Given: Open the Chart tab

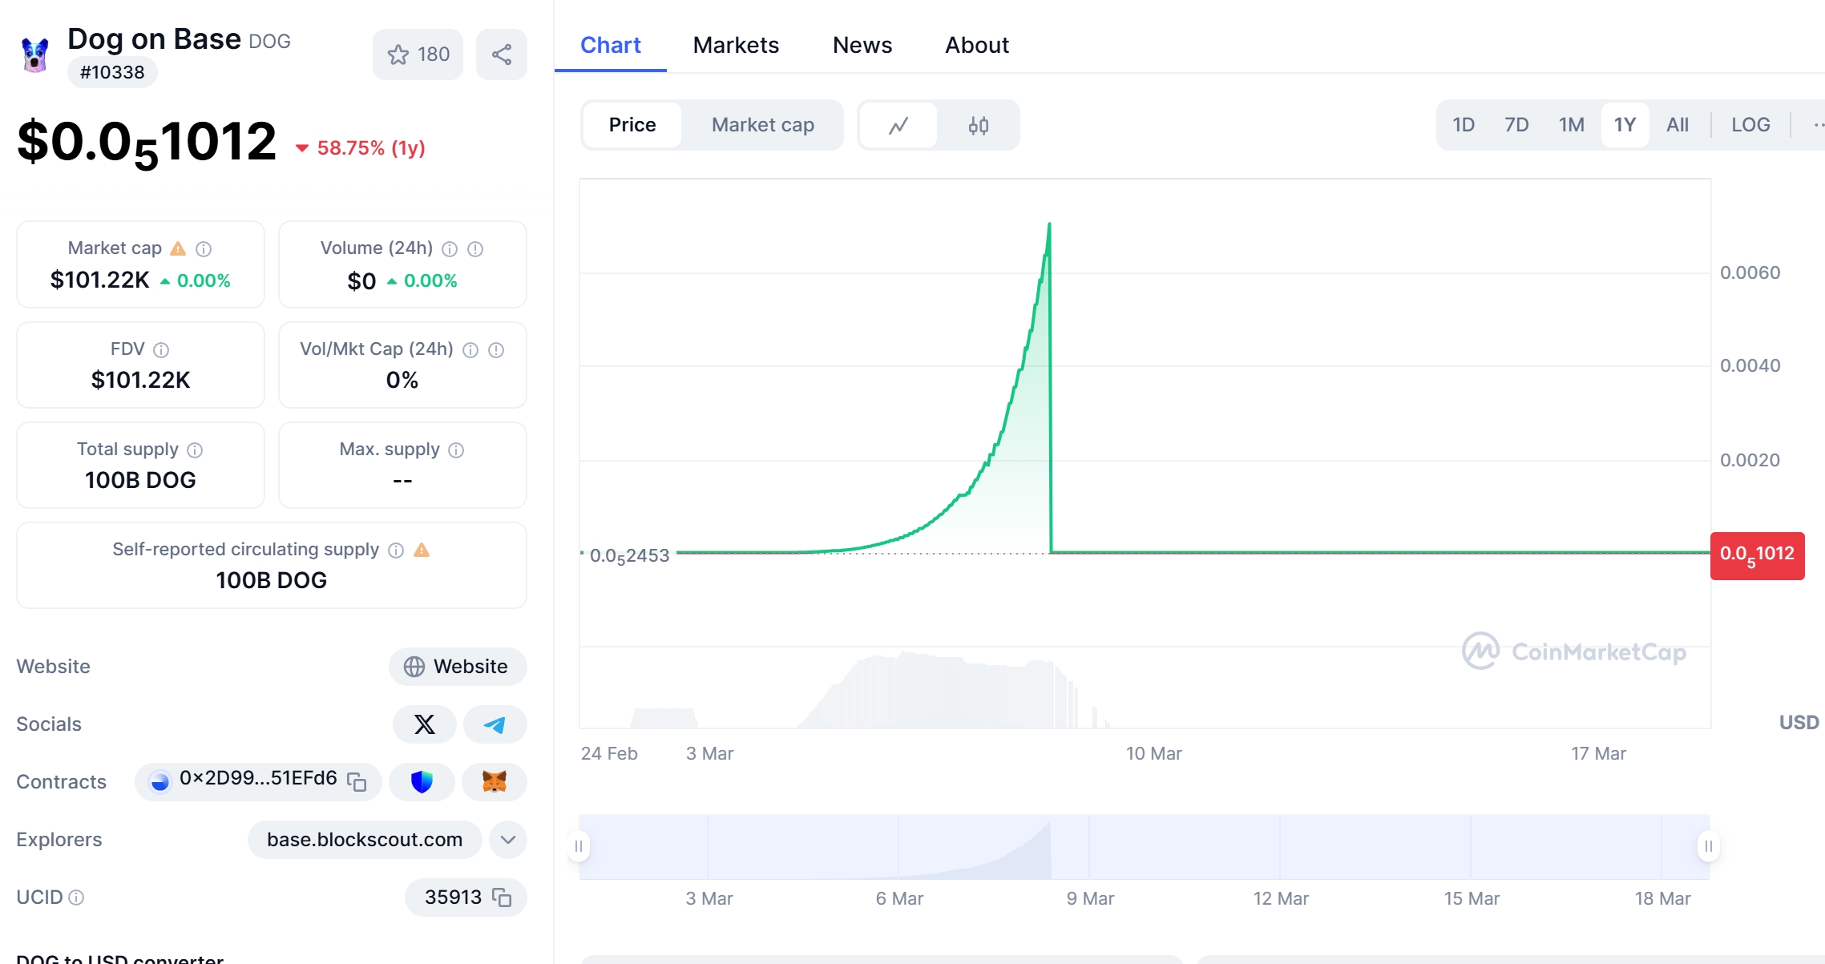Looking at the screenshot, I should (x=611, y=45).
